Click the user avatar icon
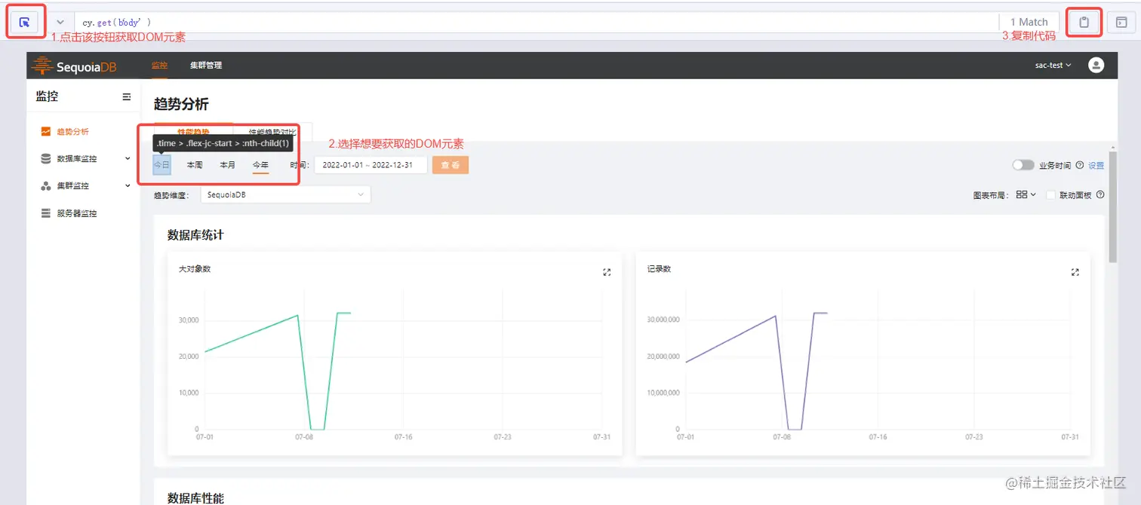The width and height of the screenshot is (1141, 505). (x=1096, y=66)
